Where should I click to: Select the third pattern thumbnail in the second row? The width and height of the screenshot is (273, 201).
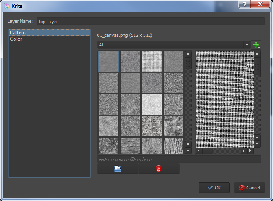(x=152, y=83)
